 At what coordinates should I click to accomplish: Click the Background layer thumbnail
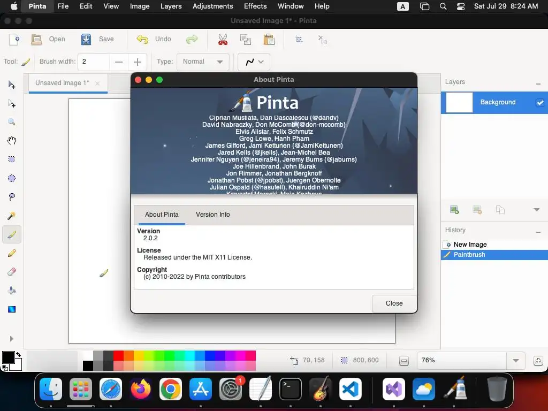click(x=459, y=102)
